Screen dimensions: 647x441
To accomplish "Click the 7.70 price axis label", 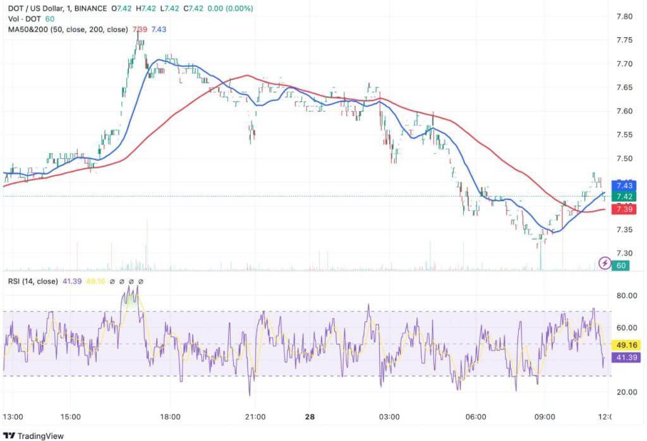I will pos(624,64).
